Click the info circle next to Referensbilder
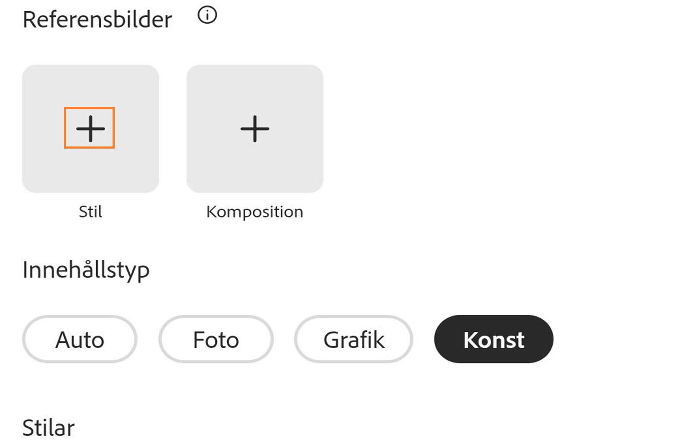695x445 pixels. point(207,16)
